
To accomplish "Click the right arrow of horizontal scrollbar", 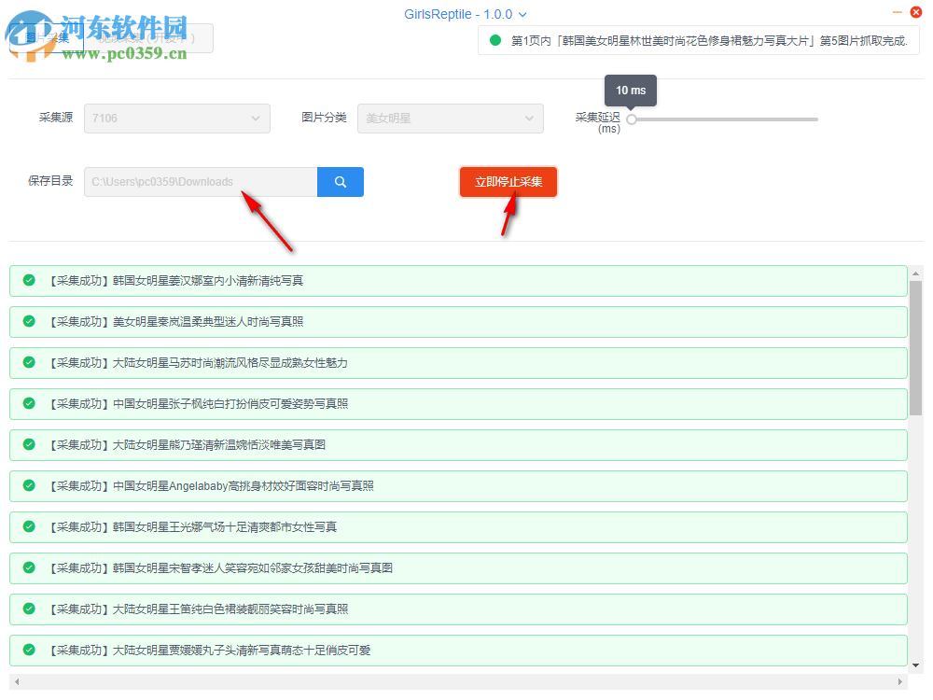I will [x=902, y=681].
